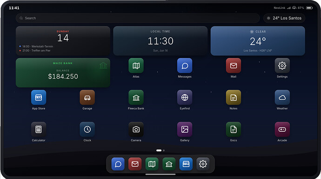
Task: Open the Clock app
Action: tap(87, 129)
